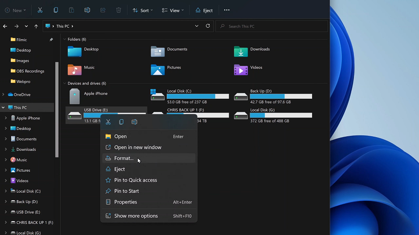
Task: Expand Apple iPhone in the sidebar tree
Action: (6, 118)
